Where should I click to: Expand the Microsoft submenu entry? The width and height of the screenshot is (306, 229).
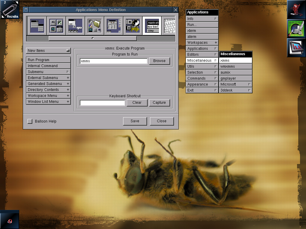point(235,84)
